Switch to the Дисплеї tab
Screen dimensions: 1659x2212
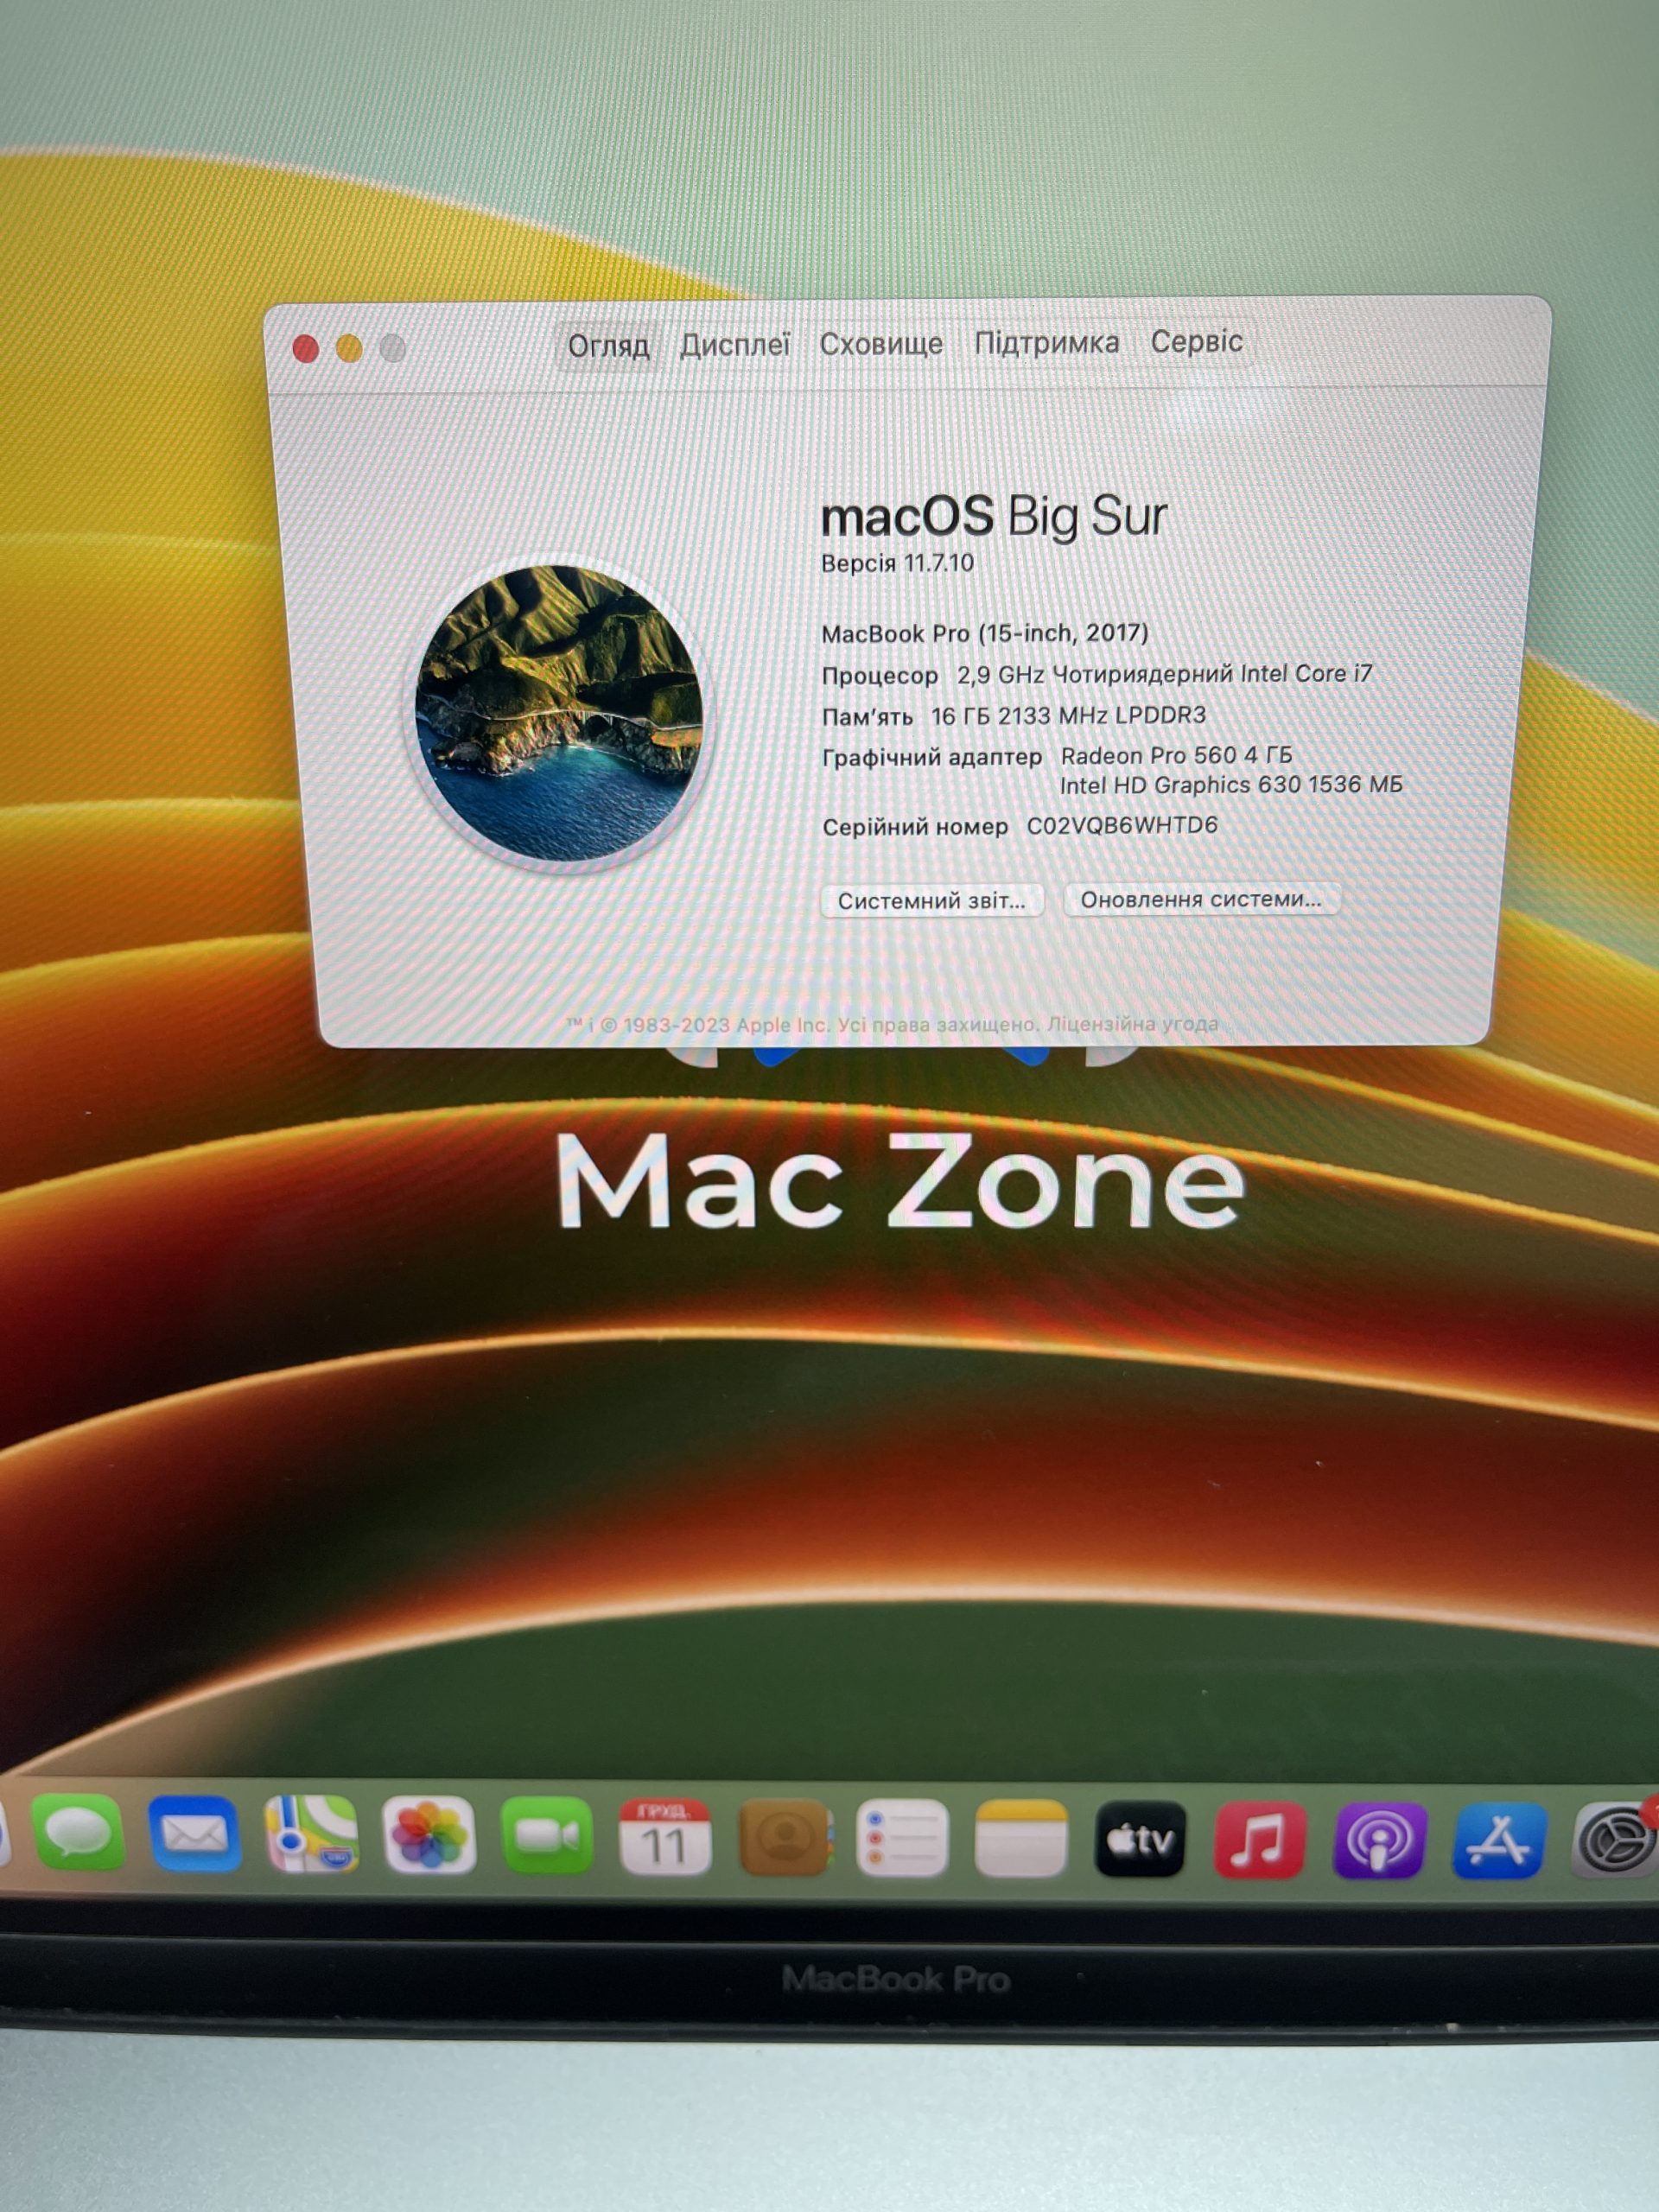[x=735, y=345]
